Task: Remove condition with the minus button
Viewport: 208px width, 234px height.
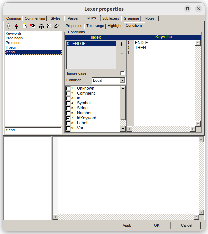Action: click(121, 53)
